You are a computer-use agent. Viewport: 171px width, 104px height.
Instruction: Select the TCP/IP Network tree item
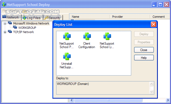(x=23, y=32)
